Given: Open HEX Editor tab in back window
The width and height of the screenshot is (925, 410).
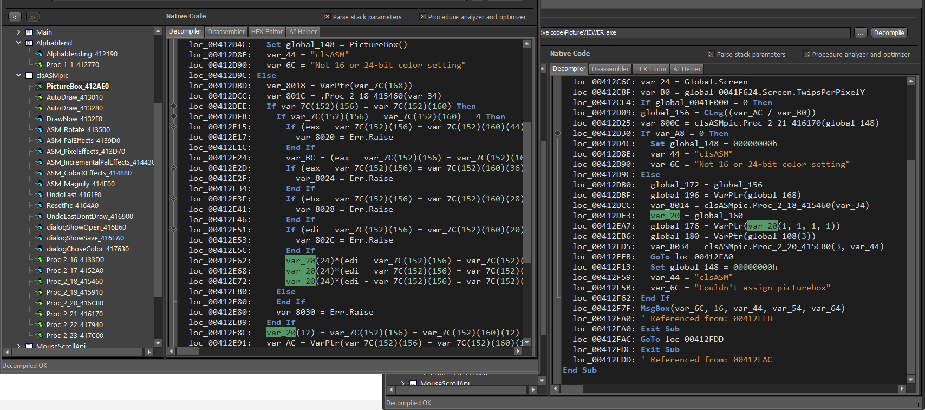Looking at the screenshot, I should tap(651, 69).
